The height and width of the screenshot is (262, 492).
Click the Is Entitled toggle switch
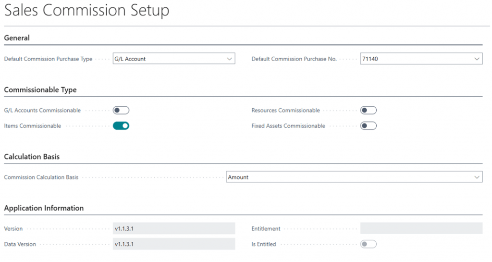368,244
